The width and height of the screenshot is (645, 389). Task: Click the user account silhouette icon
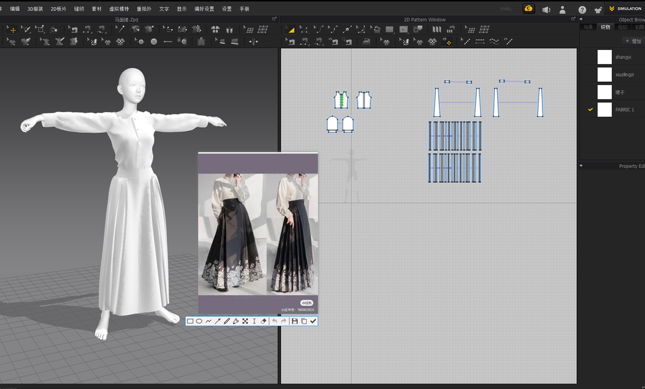563,10
